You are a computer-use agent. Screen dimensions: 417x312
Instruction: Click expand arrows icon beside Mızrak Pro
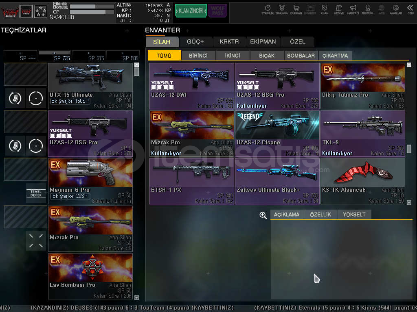click(x=36, y=241)
